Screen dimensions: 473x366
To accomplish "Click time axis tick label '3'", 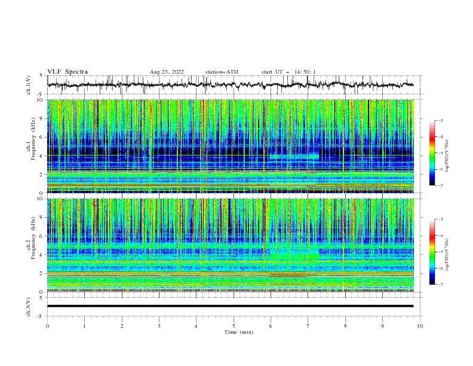I will [x=159, y=326].
